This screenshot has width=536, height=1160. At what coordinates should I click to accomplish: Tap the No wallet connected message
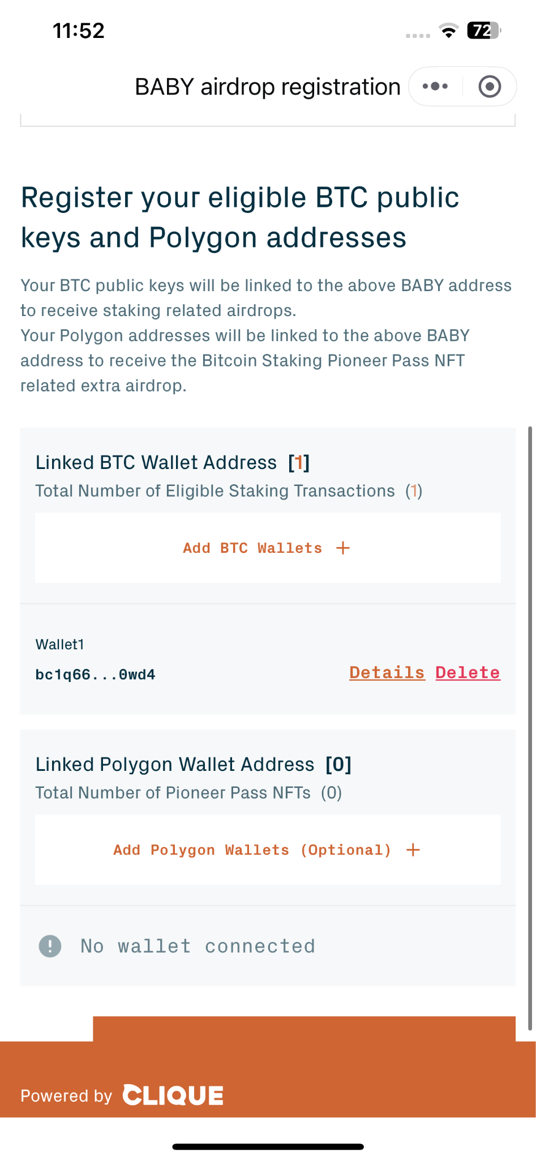tap(198, 946)
